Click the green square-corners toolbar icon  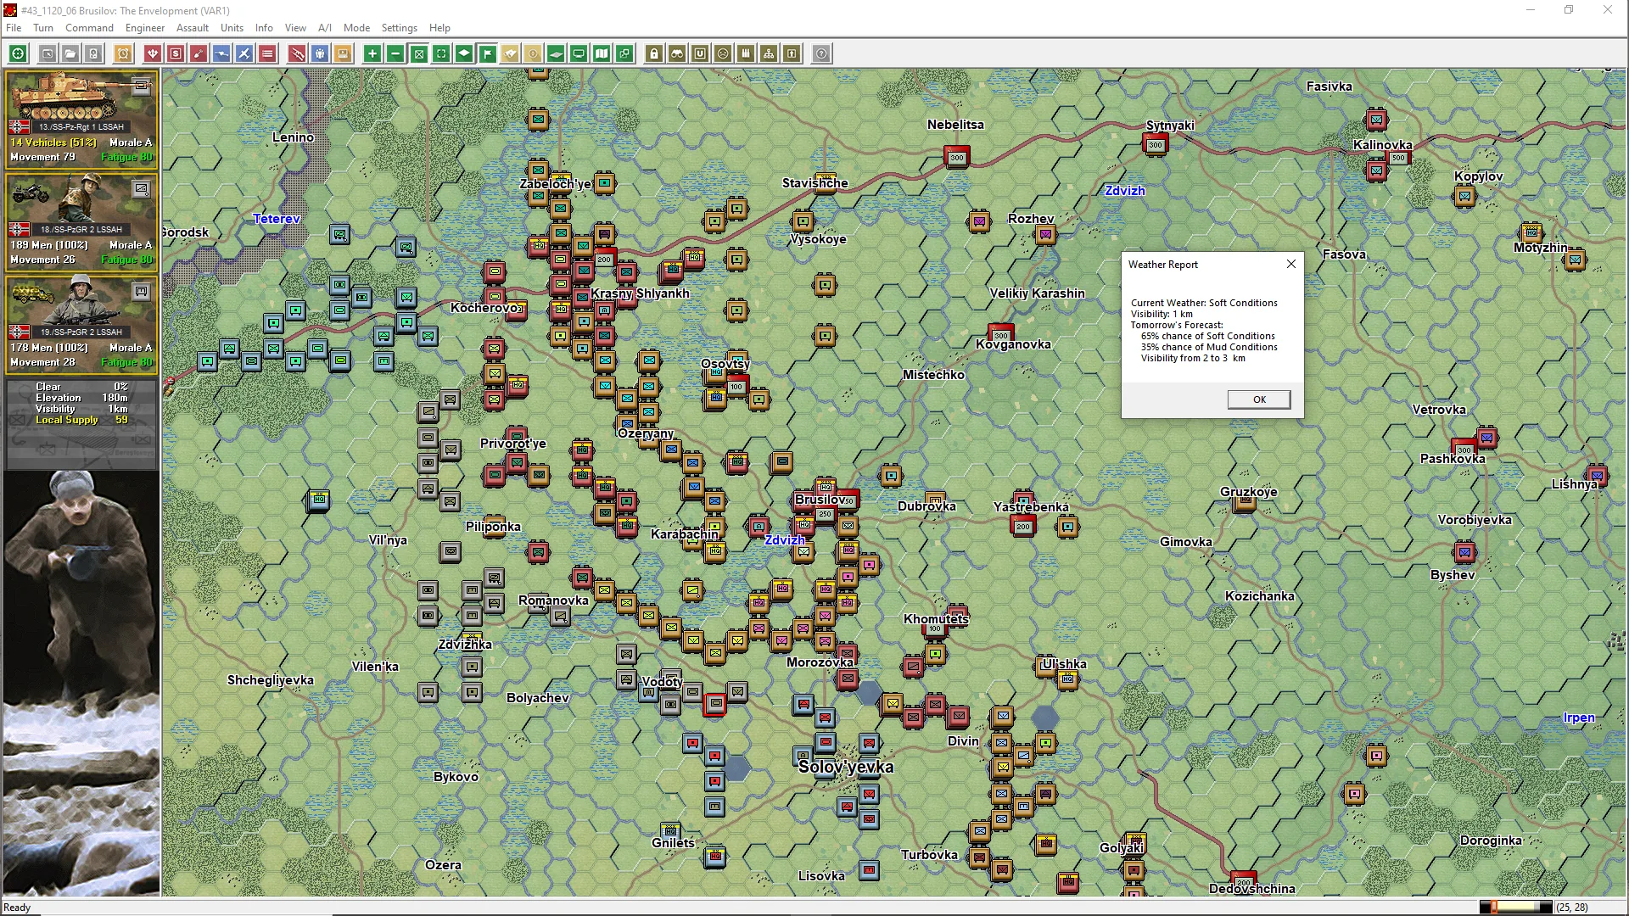pyautogui.click(x=441, y=53)
